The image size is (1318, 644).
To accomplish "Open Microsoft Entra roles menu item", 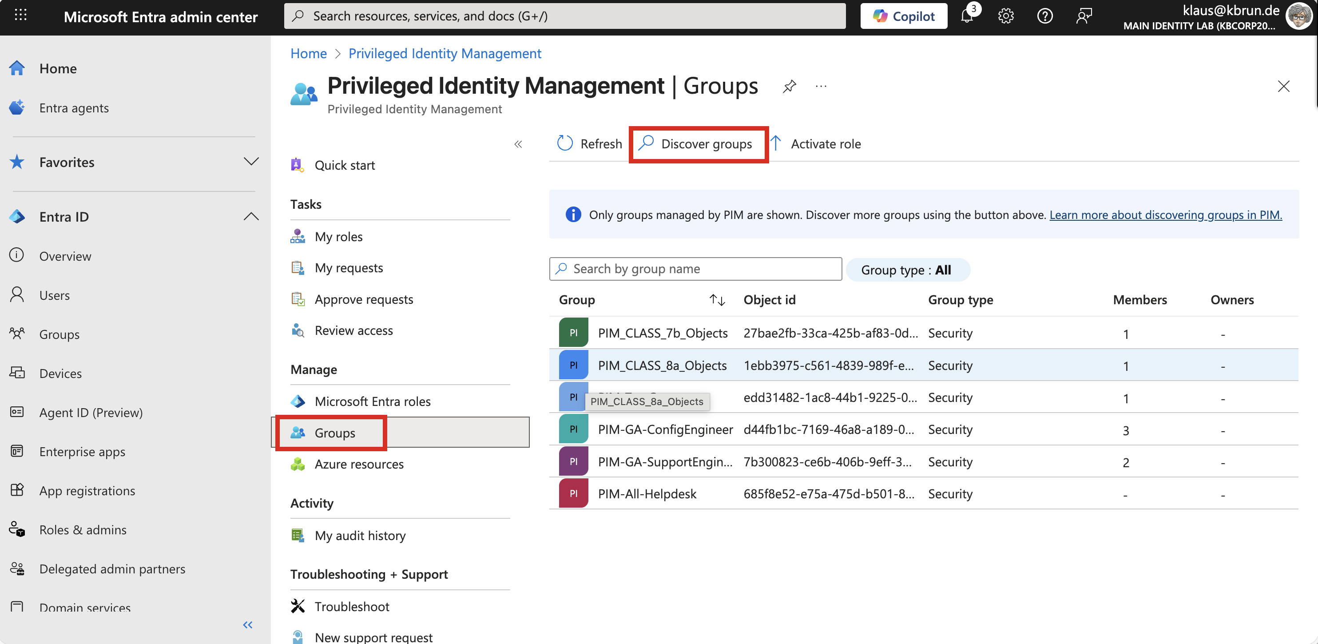I will [x=372, y=402].
